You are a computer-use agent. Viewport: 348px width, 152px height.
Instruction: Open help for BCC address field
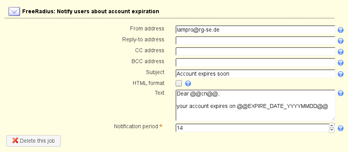[x=341, y=63]
